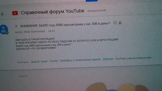Click the line КАК БЫТЬ В ТАКОЙ СИТУАЦИИ?
Screen dimensions: 162x91
(x=35, y=39)
